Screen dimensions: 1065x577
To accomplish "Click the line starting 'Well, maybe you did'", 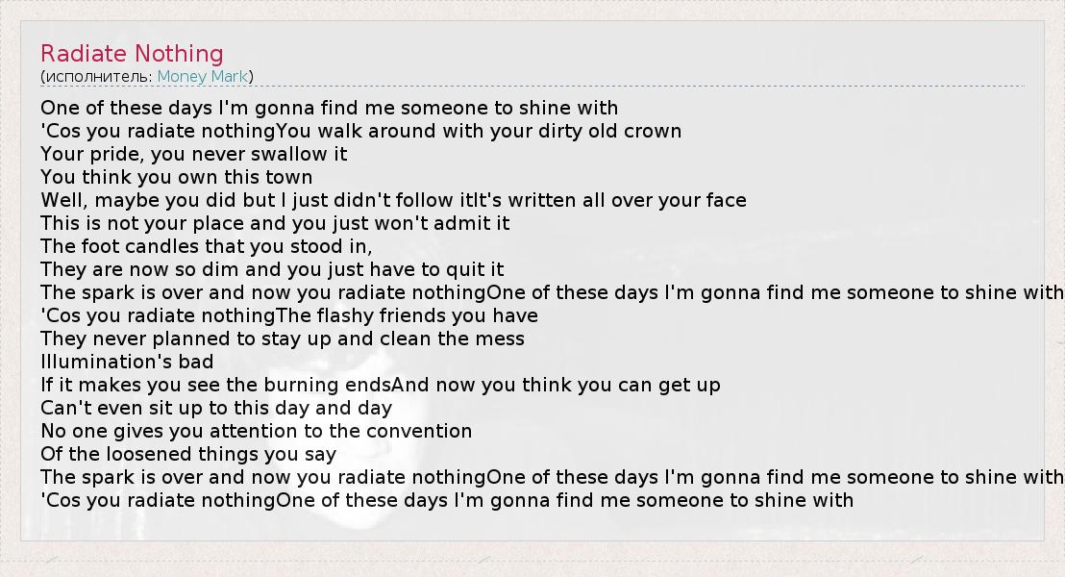I will click(393, 200).
